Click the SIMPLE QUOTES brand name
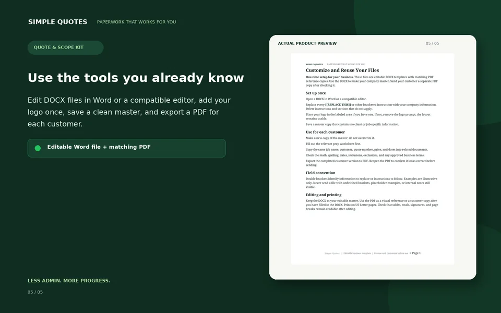This screenshot has height=313, width=501. 57,22
